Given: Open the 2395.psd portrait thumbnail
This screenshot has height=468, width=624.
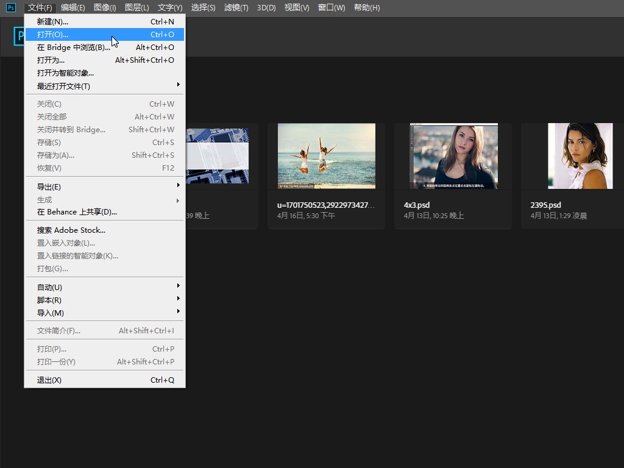Looking at the screenshot, I should point(580,156).
